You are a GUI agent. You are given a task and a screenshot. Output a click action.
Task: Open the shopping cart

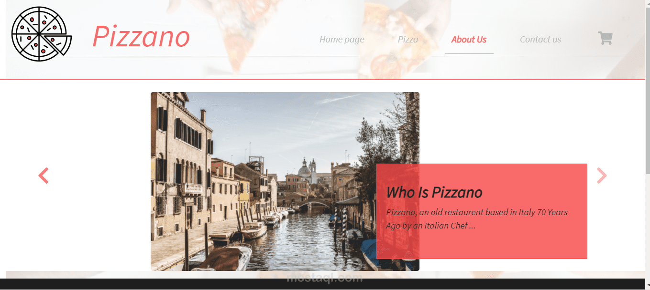605,38
